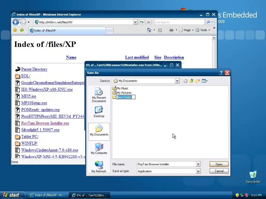Image resolution: width=266 pixels, height=199 pixels.
Task: Click the security shield tray icon
Action: pos(237,195)
